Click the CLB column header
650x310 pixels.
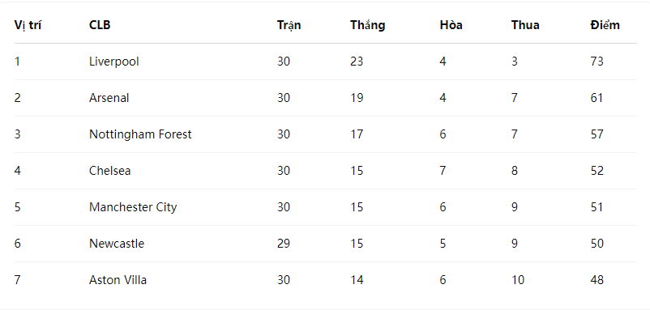click(100, 25)
